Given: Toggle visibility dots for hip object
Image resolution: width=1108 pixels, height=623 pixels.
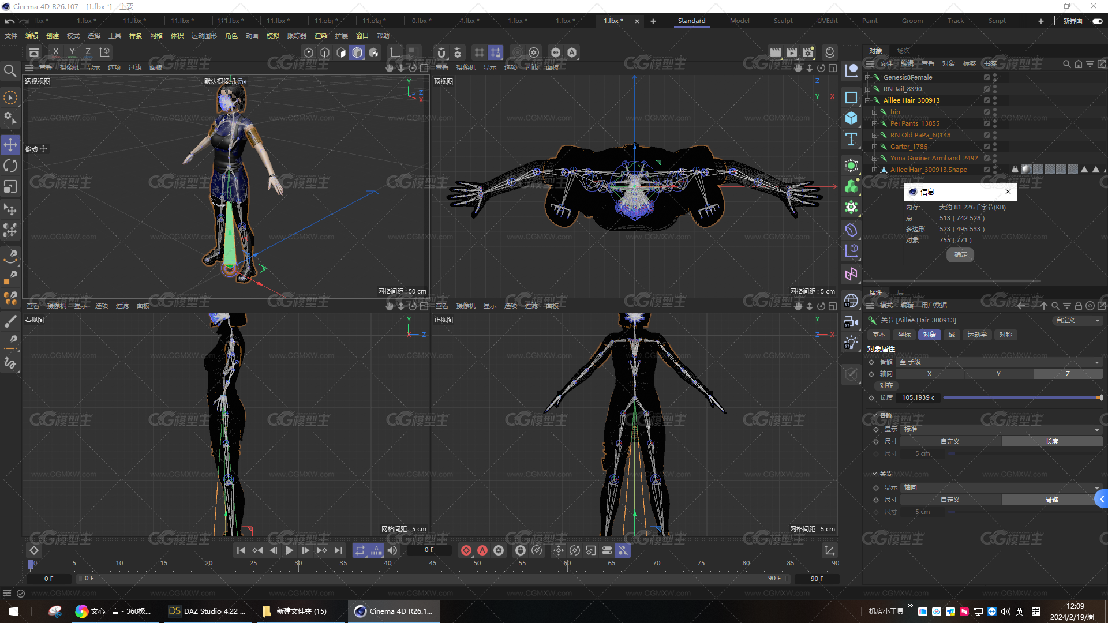Looking at the screenshot, I should point(995,112).
